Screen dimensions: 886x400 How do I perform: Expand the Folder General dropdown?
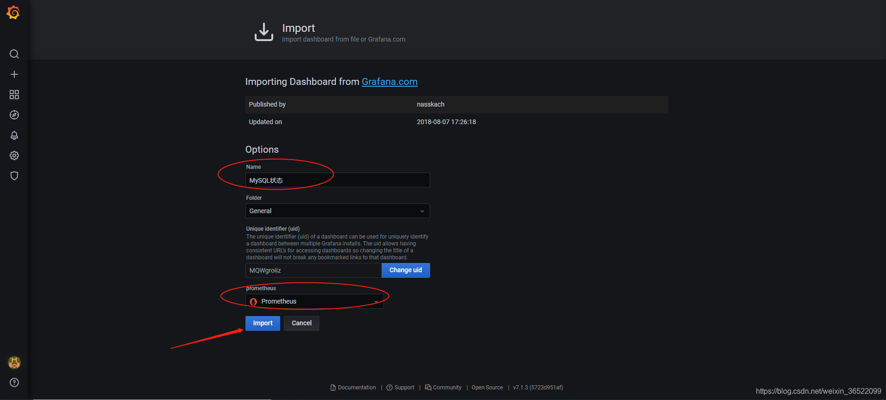click(x=337, y=211)
